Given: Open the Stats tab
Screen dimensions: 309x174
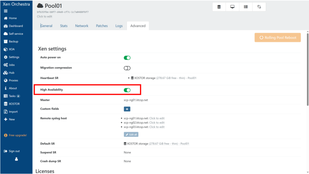Looking at the screenshot, I should 64,26.
